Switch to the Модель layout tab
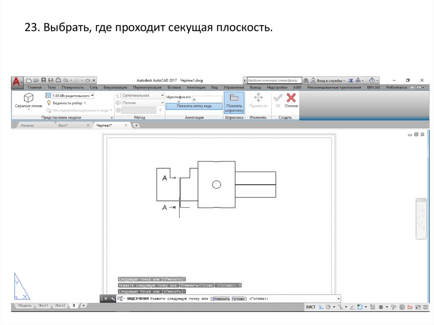 pyautogui.click(x=24, y=306)
